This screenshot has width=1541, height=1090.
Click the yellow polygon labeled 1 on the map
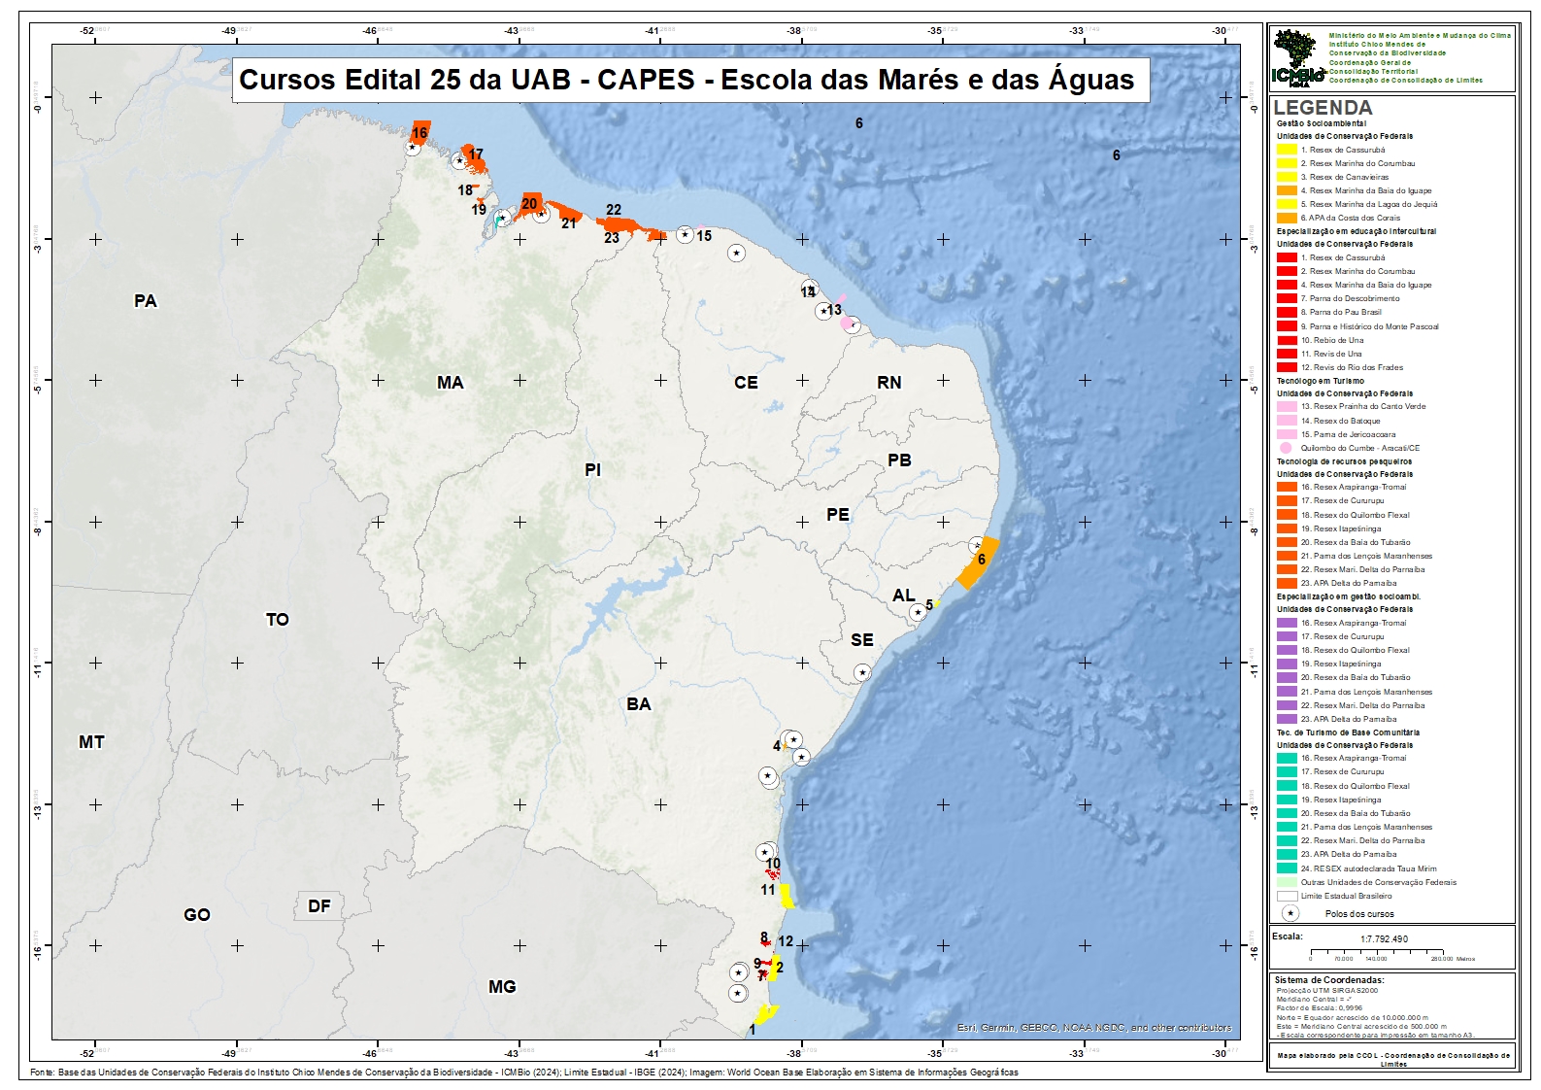coord(766,1015)
